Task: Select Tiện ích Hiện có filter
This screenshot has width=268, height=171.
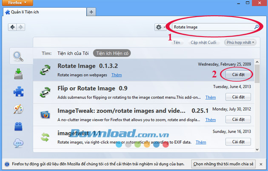Action: (x=112, y=53)
